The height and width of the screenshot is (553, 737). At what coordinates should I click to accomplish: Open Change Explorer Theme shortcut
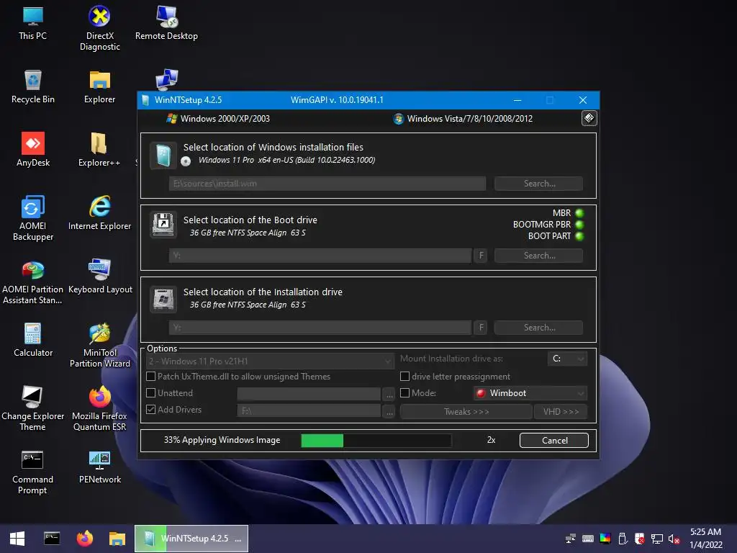33,409
